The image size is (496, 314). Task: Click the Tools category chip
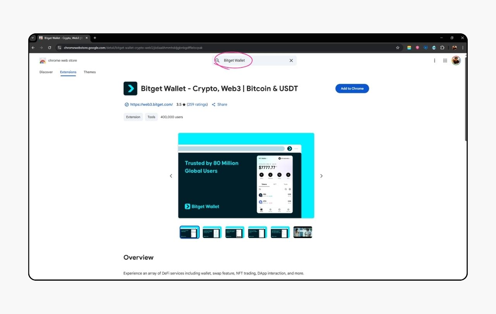coord(152,117)
